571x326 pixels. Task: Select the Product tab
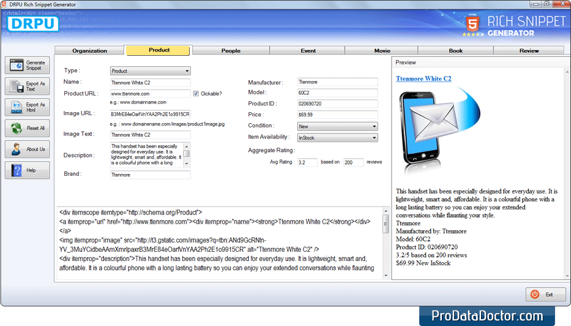[159, 50]
